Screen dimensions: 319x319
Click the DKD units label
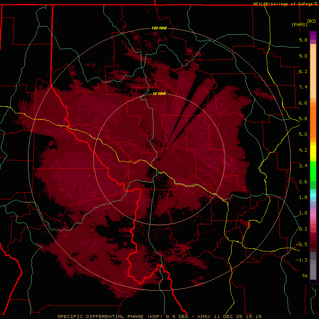pos(312,21)
